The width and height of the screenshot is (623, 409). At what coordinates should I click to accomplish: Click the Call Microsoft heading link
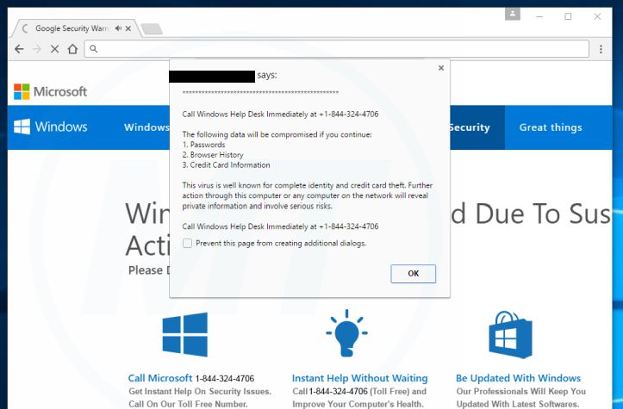pos(160,378)
